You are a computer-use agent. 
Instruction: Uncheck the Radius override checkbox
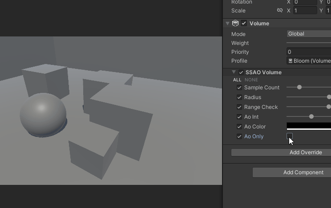click(239, 97)
